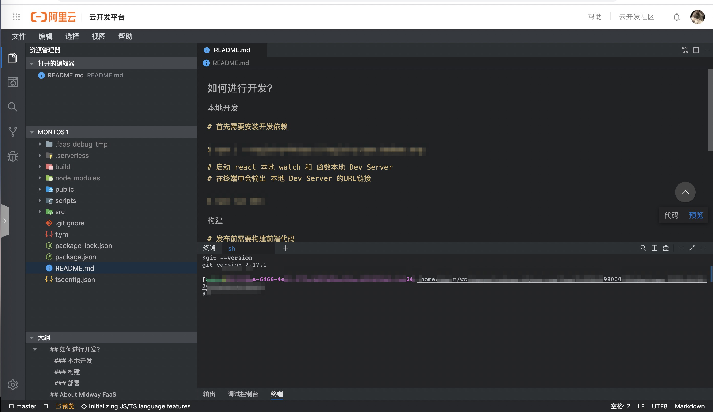The image size is (713, 412).
Task: Switch README view to 代码 mode
Action: coord(671,215)
